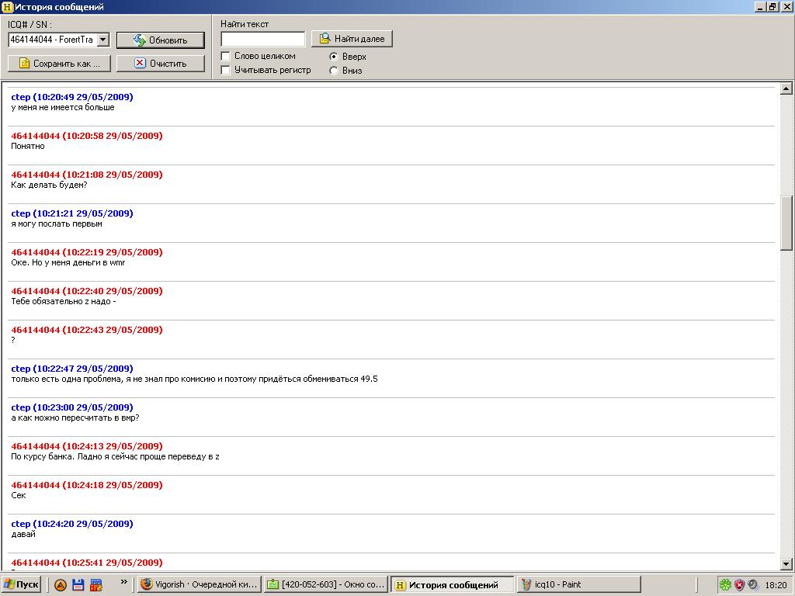Select the 'Вниз' search direction radio

point(334,71)
